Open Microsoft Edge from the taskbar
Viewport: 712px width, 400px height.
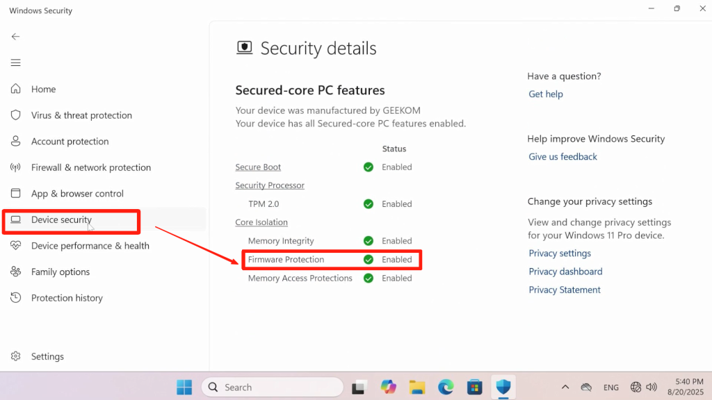coord(446,387)
